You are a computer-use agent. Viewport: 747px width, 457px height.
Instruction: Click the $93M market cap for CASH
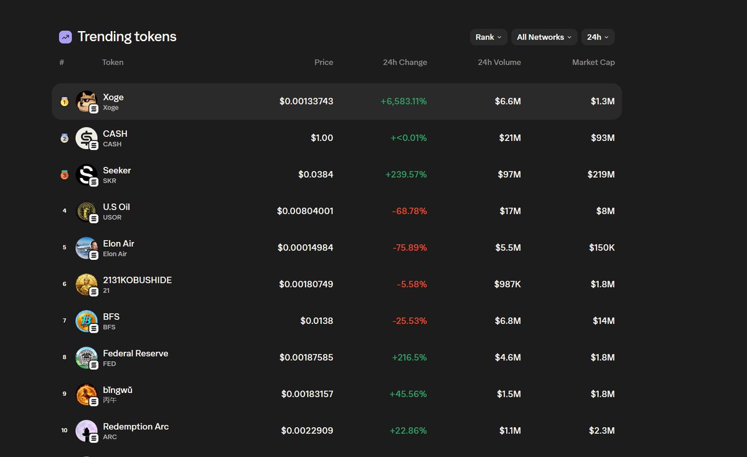(603, 138)
